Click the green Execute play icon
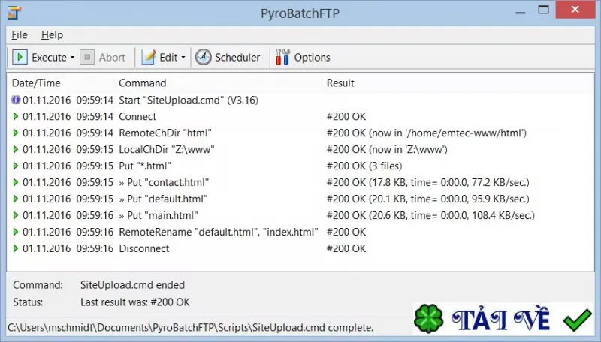601x342 pixels. coord(20,58)
